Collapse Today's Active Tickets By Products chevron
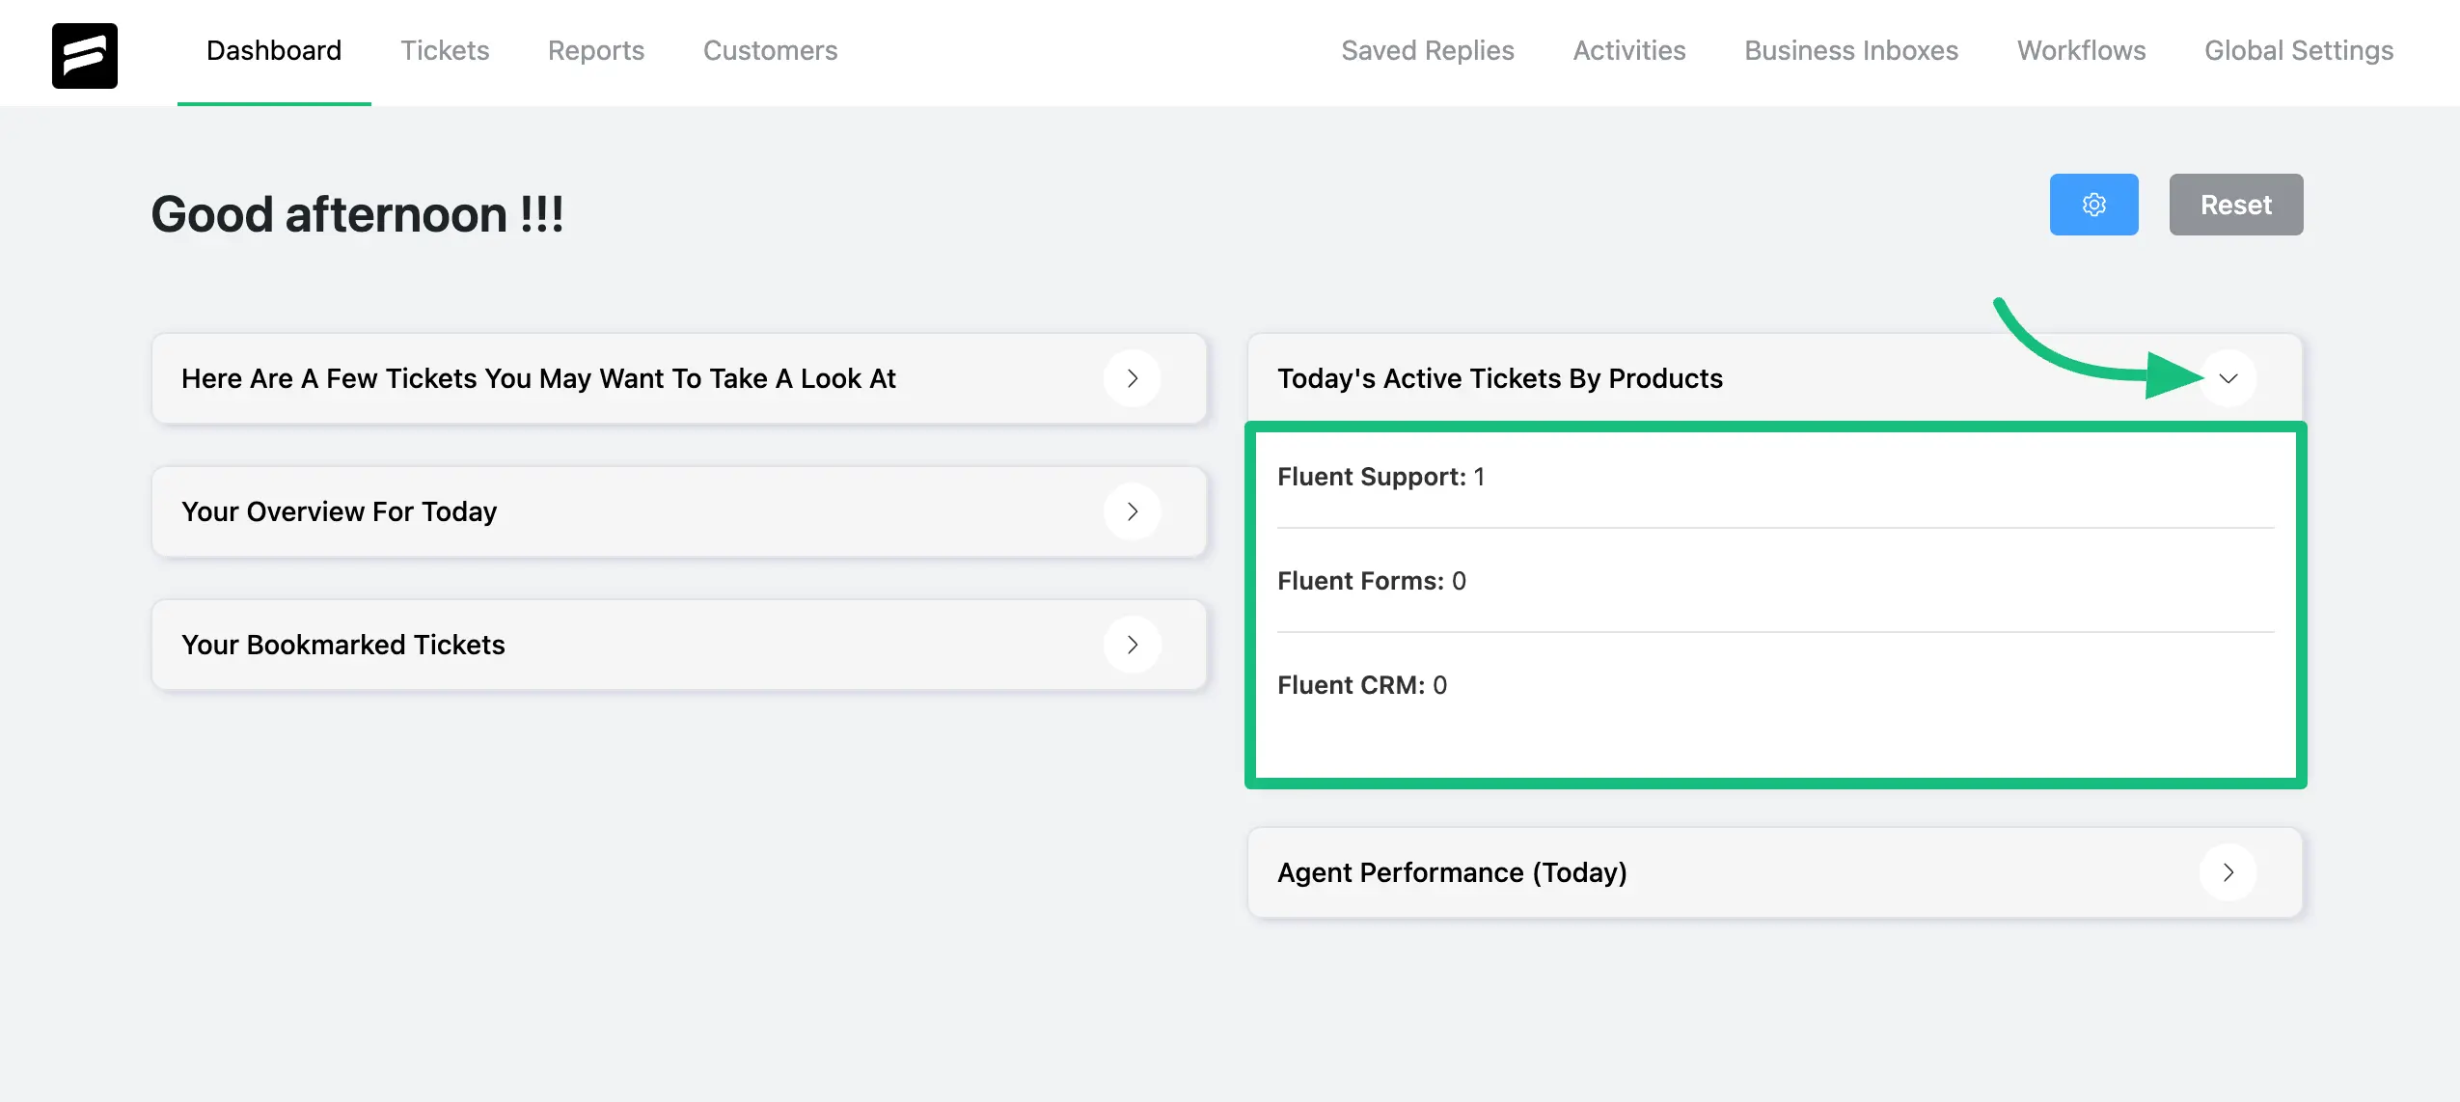2460x1102 pixels. [x=2228, y=378]
